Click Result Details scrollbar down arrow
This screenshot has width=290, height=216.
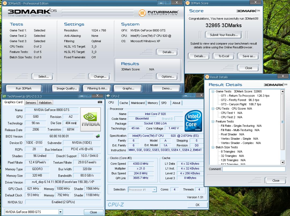282,163
